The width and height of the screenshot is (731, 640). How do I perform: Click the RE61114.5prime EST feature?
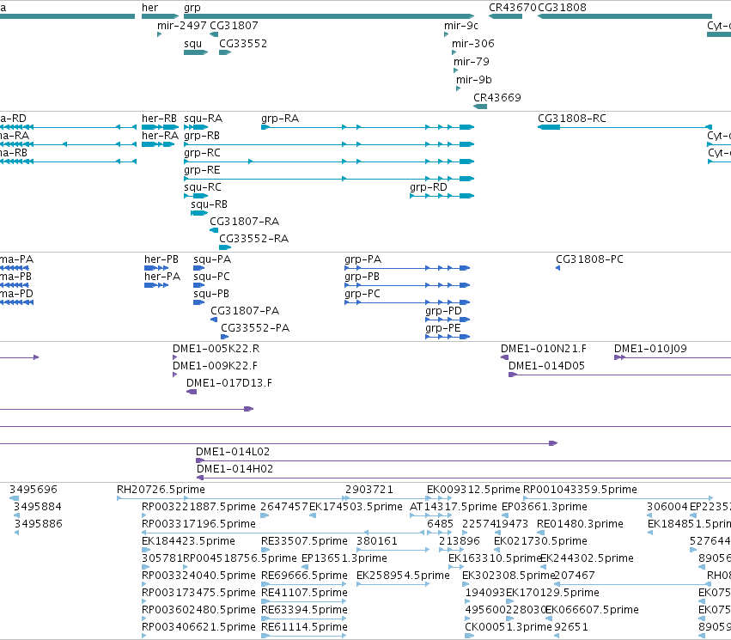pyautogui.click(x=303, y=636)
